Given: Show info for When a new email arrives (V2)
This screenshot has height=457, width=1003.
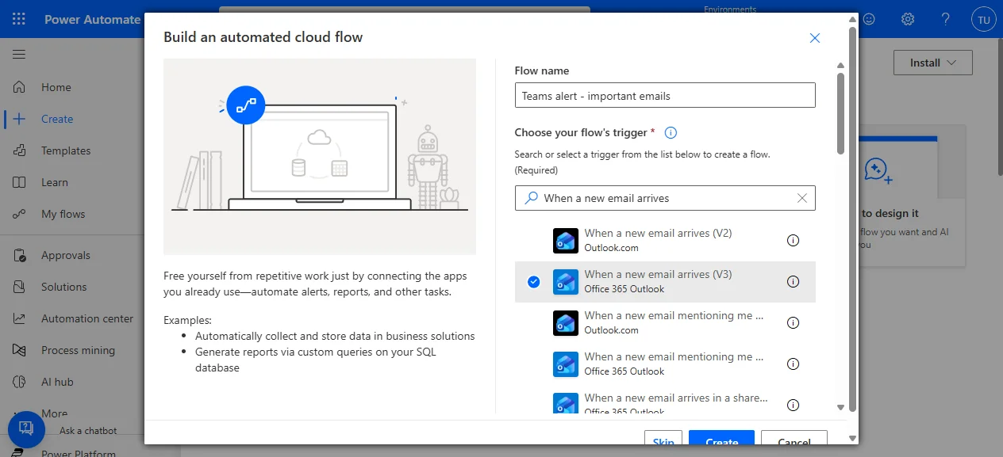Looking at the screenshot, I should pyautogui.click(x=793, y=240).
